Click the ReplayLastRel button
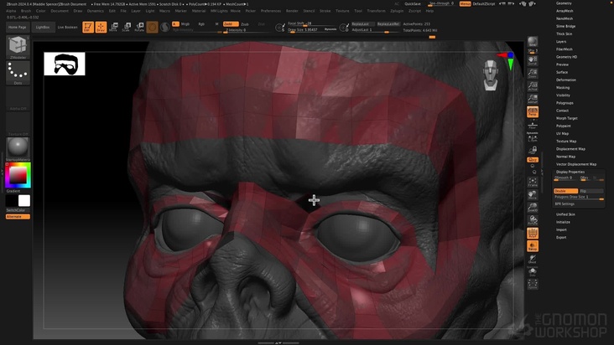The image size is (614, 345). [388, 23]
